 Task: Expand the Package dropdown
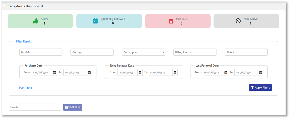tap(92, 52)
